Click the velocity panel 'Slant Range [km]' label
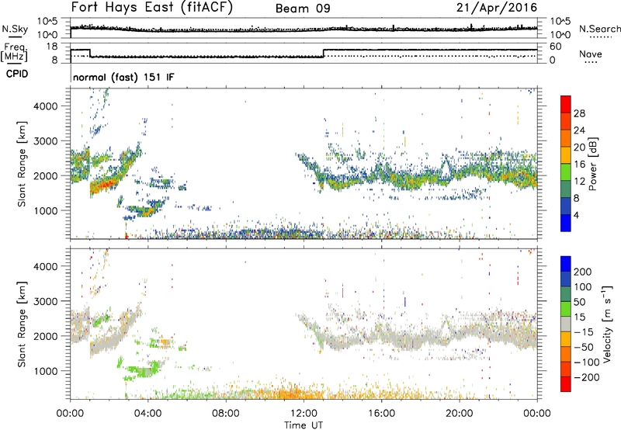621x430 pixels. tap(22, 324)
